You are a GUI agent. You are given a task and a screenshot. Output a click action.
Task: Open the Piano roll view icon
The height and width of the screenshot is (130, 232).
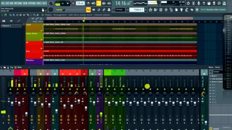[x=156, y=10]
